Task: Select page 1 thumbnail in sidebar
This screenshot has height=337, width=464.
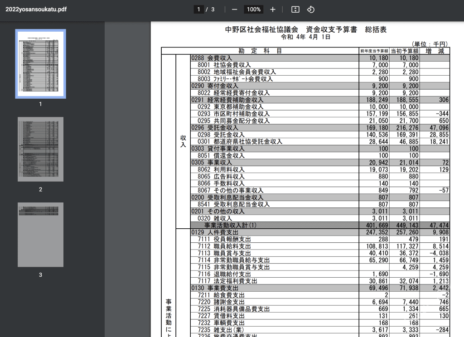Action: tap(41, 63)
